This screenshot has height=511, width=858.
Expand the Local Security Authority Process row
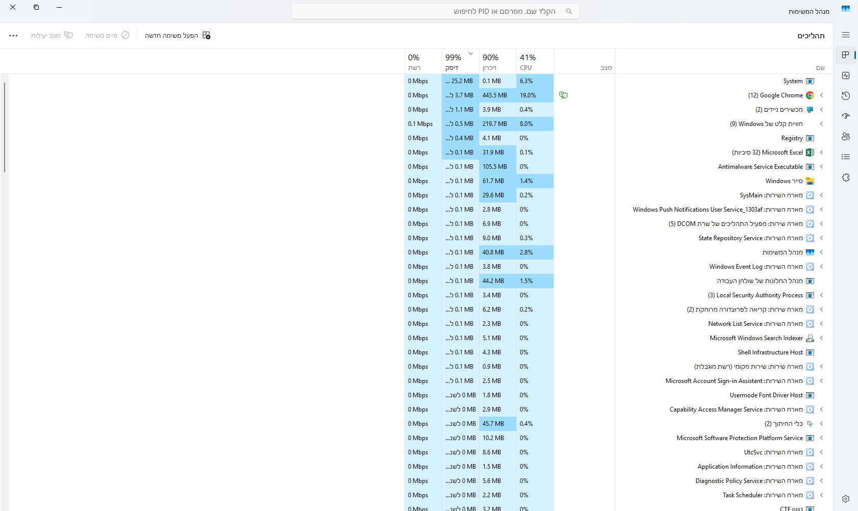click(x=822, y=295)
